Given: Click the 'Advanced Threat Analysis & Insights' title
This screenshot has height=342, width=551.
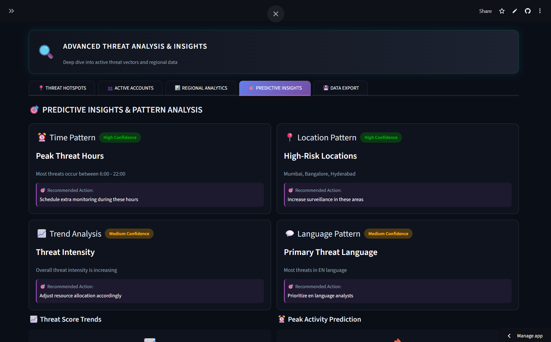Looking at the screenshot, I should pos(135,46).
